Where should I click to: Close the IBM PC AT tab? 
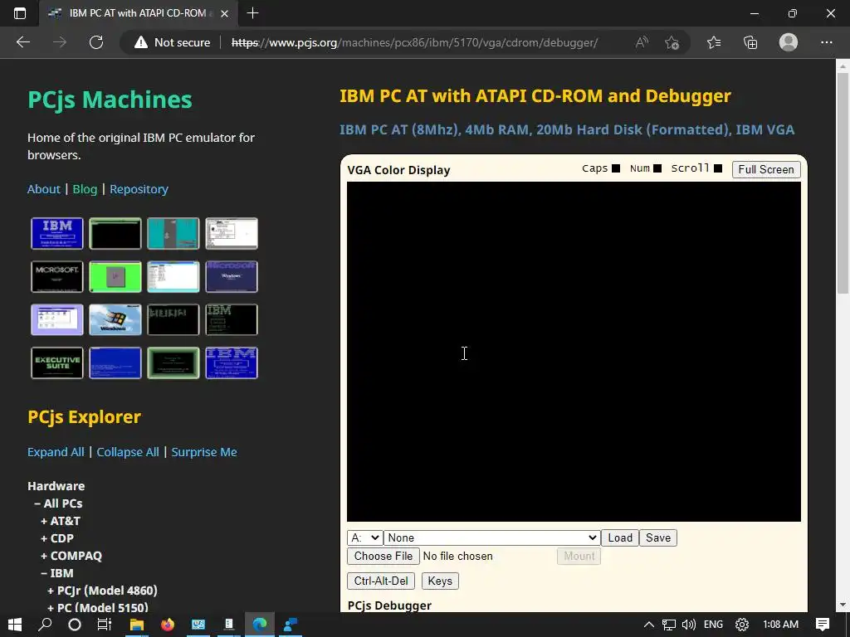pyautogui.click(x=224, y=13)
